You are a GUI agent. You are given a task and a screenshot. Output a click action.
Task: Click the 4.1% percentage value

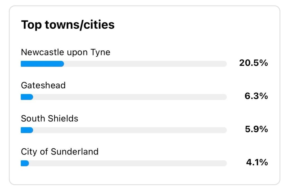[x=257, y=162]
